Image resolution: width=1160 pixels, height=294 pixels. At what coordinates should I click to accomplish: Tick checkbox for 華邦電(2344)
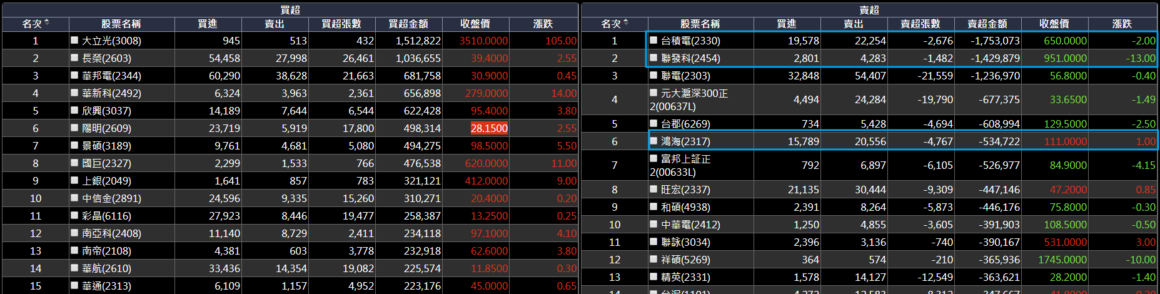(74, 75)
